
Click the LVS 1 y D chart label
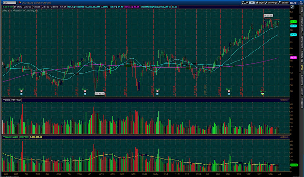[8, 7]
